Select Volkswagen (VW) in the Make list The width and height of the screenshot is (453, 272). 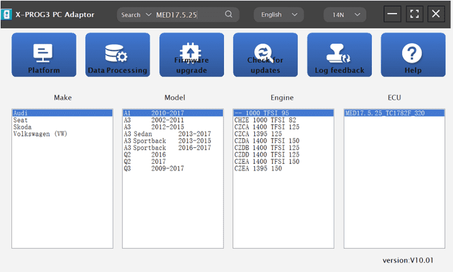(x=62, y=134)
